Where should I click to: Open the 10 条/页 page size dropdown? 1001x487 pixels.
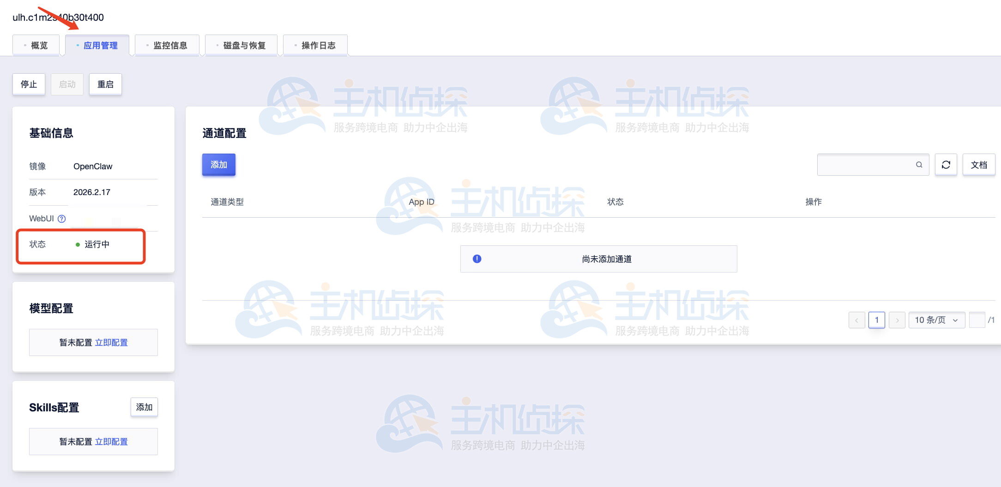(x=937, y=320)
